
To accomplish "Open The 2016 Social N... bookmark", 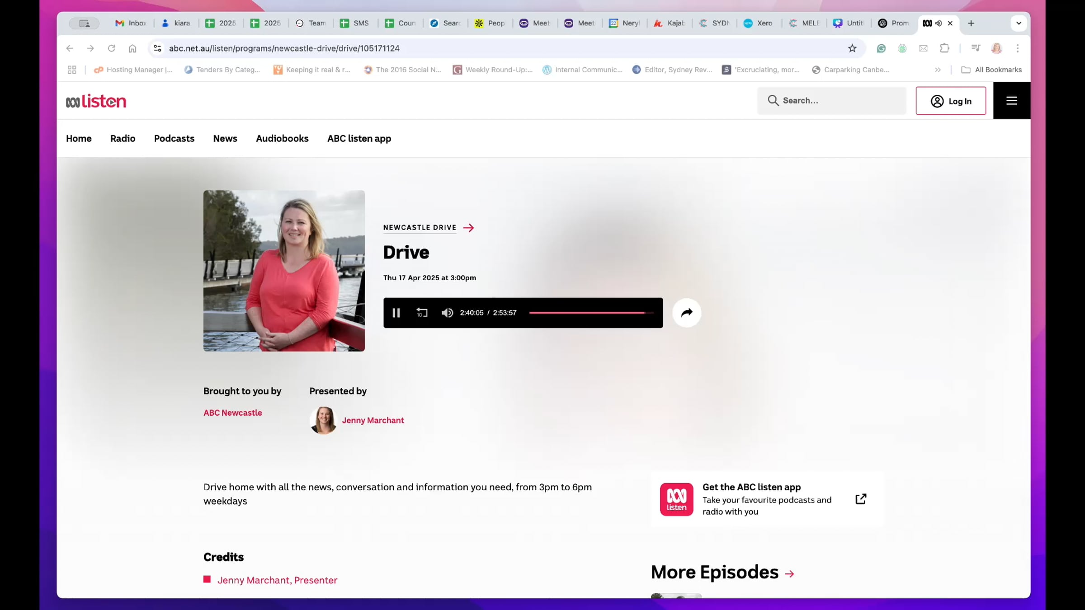I will [x=403, y=70].
